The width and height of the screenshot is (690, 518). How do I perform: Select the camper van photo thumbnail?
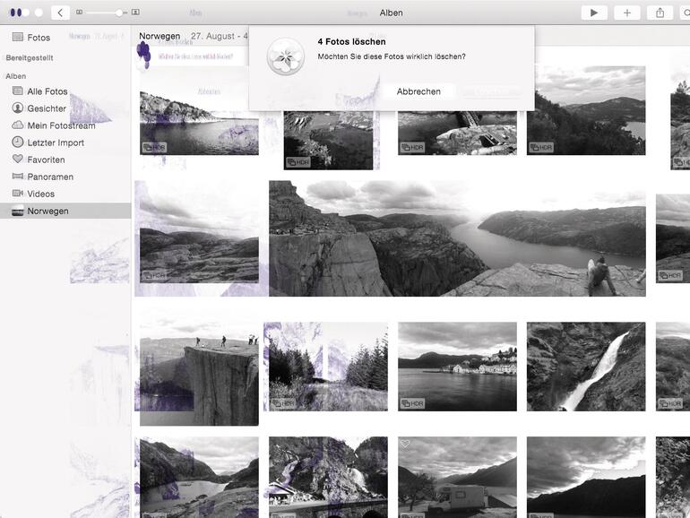[x=457, y=477]
